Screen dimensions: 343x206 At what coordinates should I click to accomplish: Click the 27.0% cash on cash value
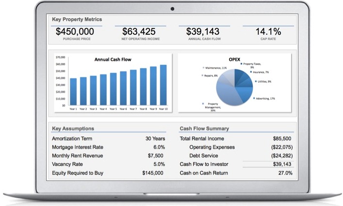[285, 173]
